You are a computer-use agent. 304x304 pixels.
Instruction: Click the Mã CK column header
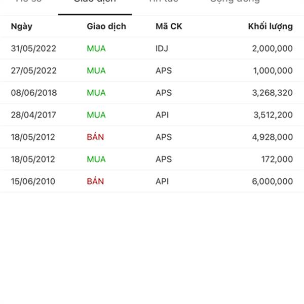[x=169, y=26]
